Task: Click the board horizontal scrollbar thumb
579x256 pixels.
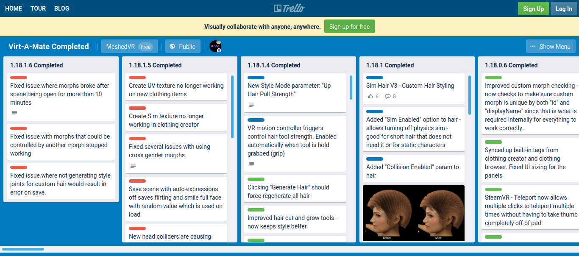Action: pos(23,249)
